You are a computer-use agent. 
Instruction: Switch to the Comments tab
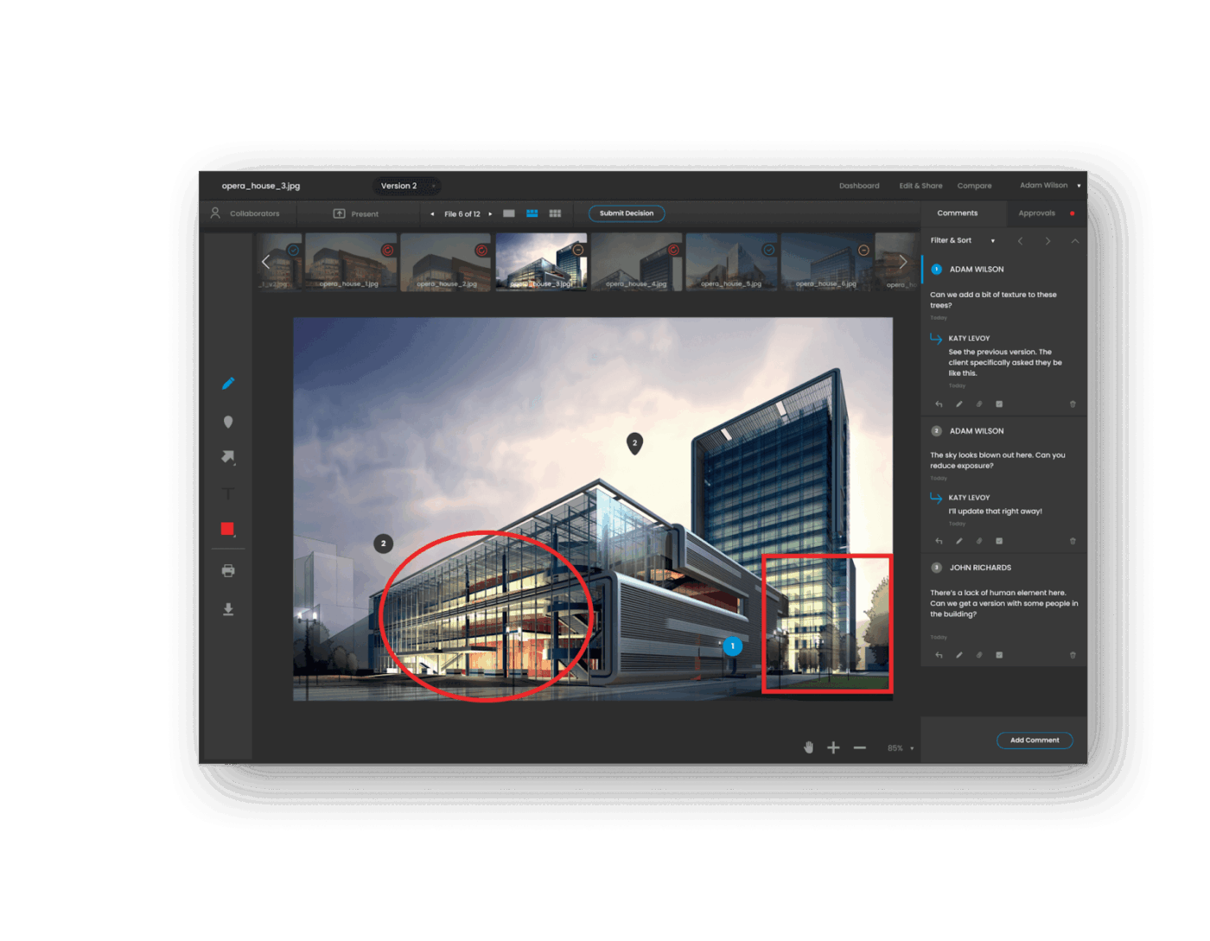[958, 213]
